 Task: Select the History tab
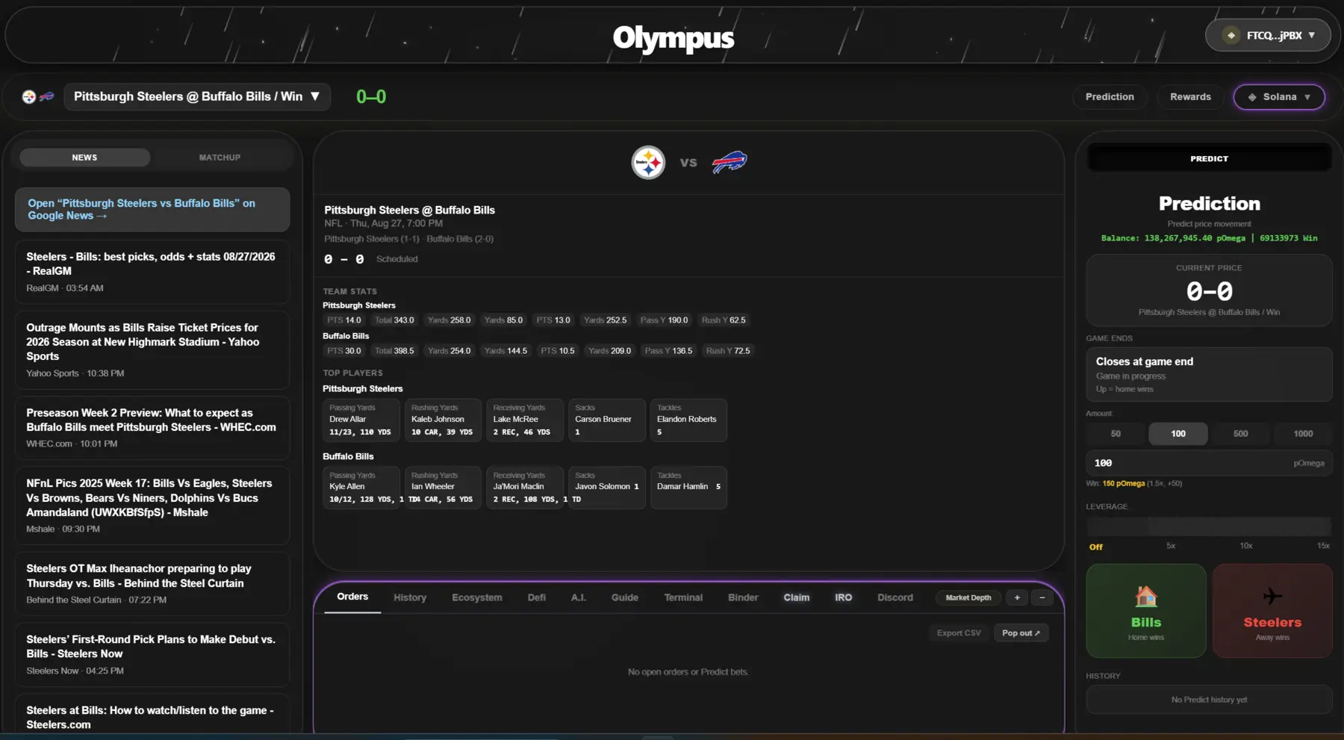point(410,597)
